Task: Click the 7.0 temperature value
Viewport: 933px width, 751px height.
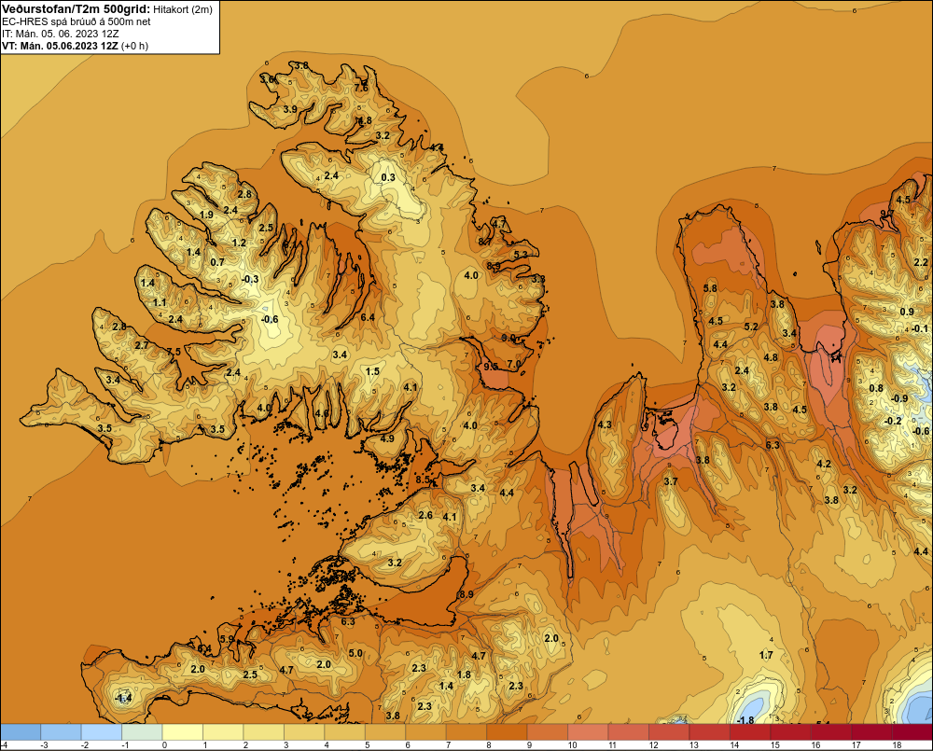Action: click(x=514, y=364)
